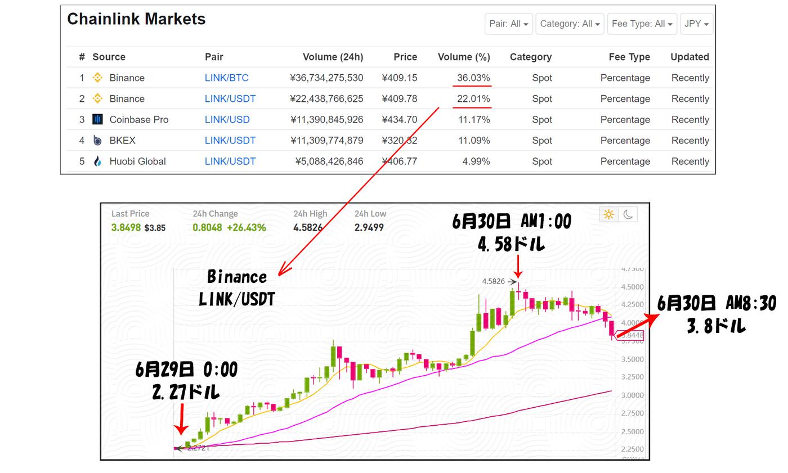Screen dimensions: 788x473
Task: Click volume ¥36,734,275,530
Action: pyautogui.click(x=326, y=78)
